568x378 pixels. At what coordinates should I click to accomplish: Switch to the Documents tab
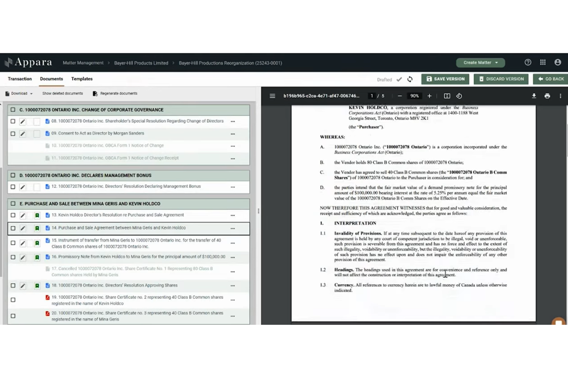[x=51, y=79]
